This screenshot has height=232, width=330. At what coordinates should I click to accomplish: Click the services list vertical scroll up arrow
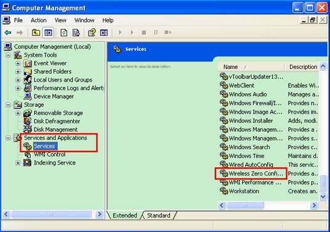click(323, 66)
